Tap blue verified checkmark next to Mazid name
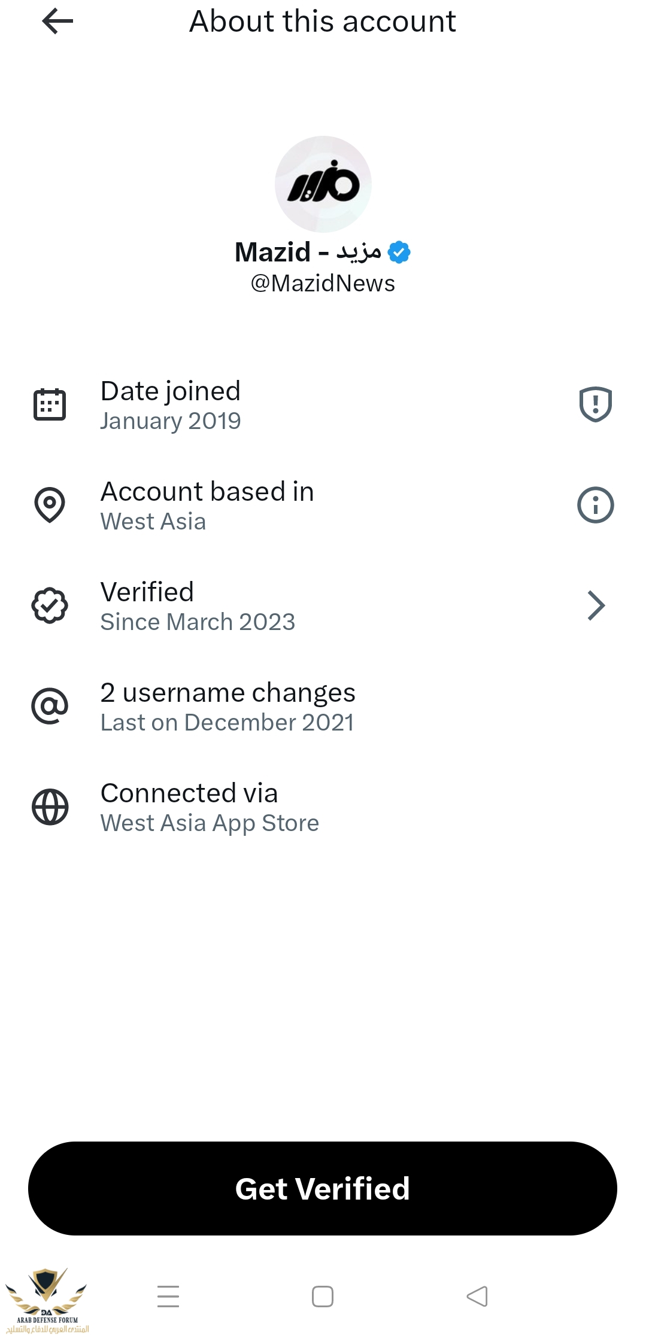Screen dimensions: 646x1336 [x=399, y=252]
